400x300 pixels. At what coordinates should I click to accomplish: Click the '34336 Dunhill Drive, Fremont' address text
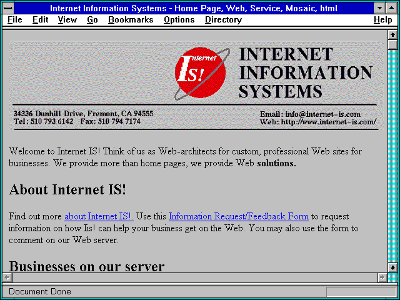point(83,113)
